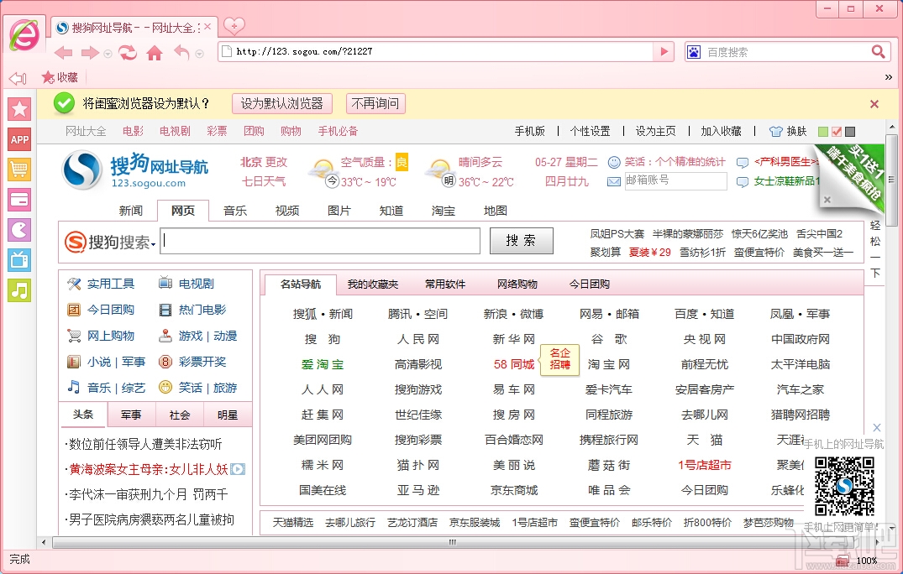Select the checked pink skin swatch

(x=837, y=132)
